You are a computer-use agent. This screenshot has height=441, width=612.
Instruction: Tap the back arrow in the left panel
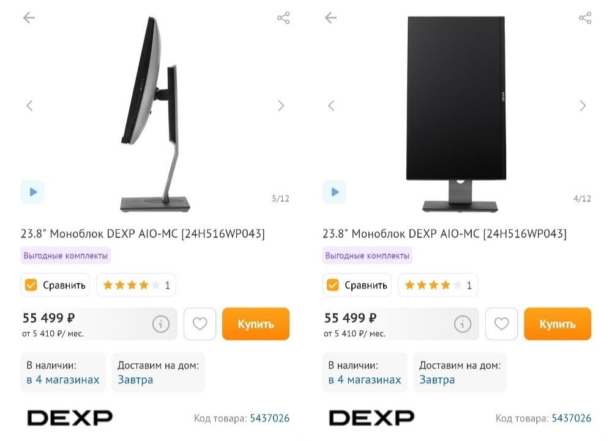coord(29,18)
